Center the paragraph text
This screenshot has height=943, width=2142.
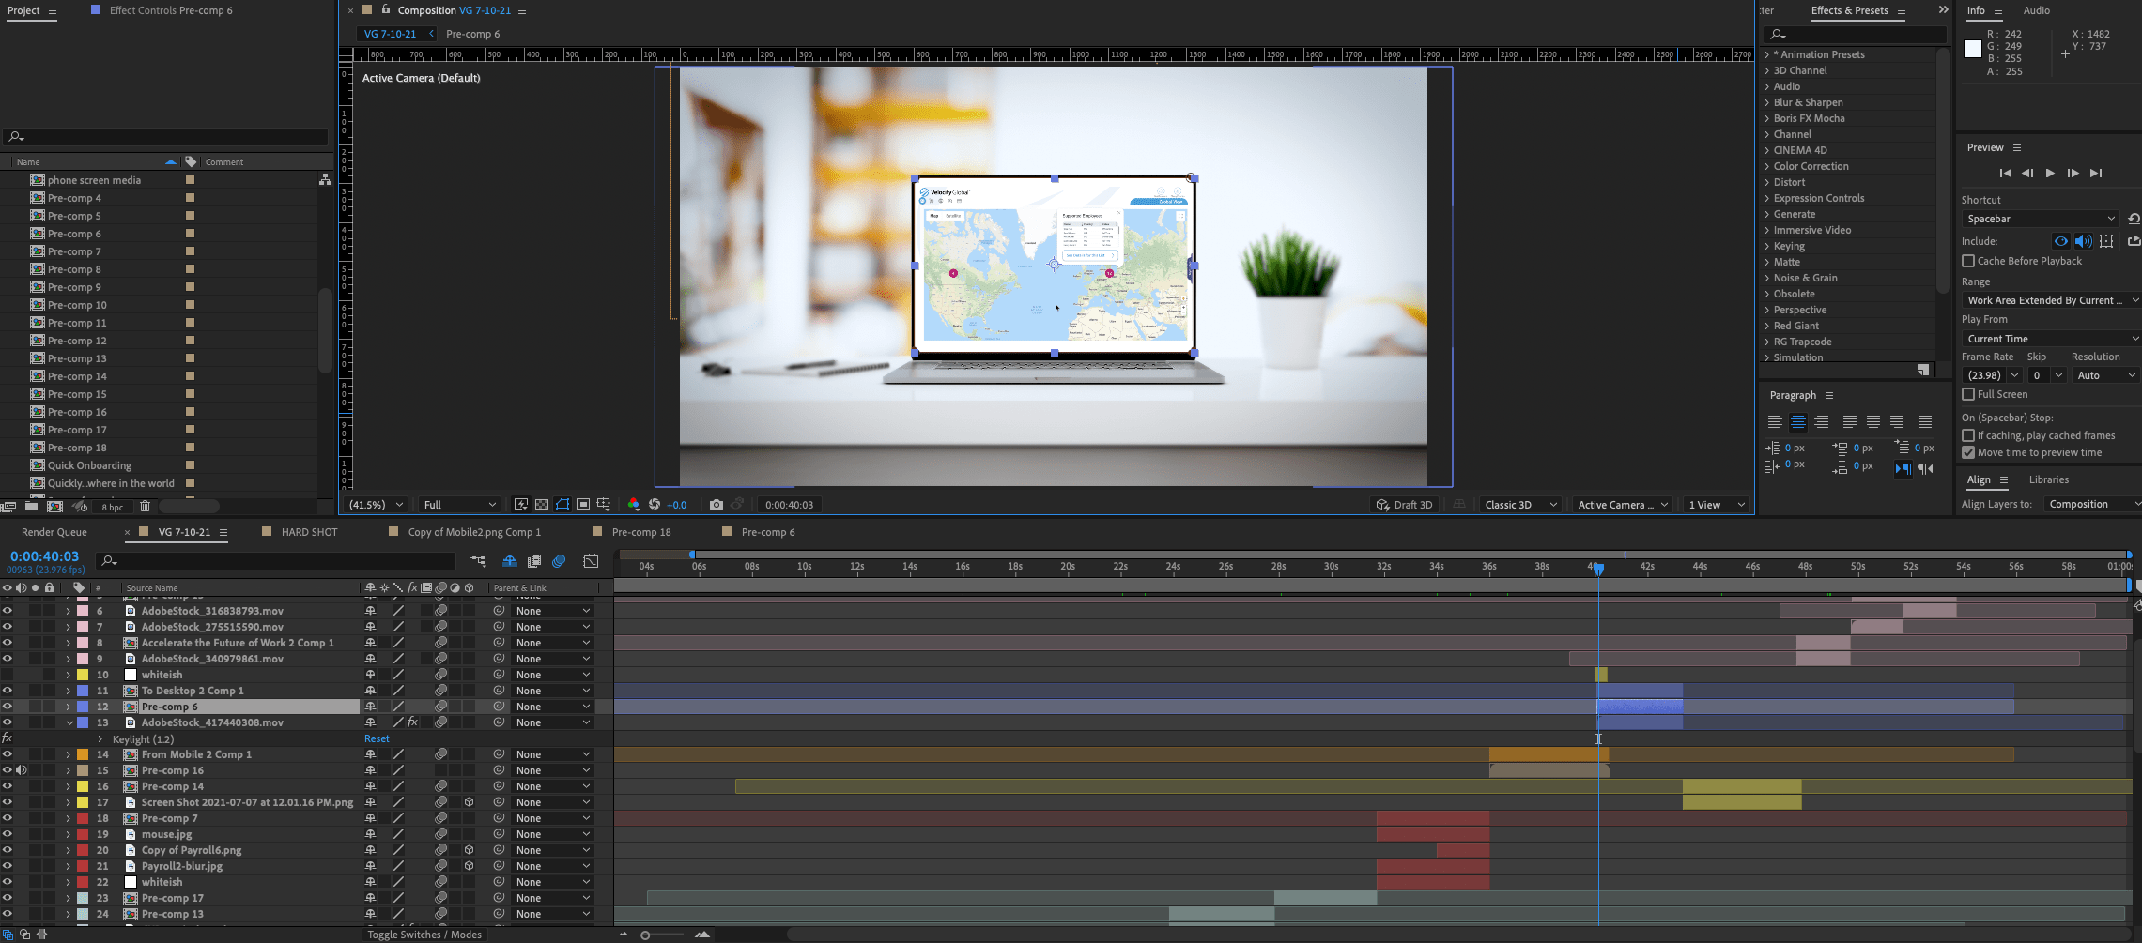(x=1798, y=422)
